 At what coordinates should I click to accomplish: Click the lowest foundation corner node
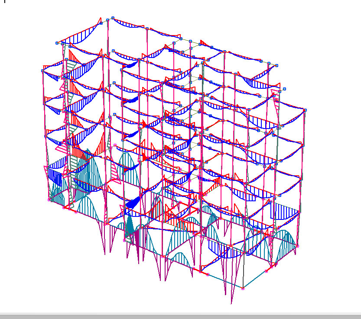pyautogui.click(x=242, y=288)
